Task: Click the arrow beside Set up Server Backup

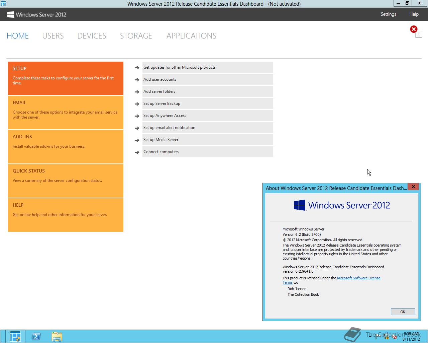Action: (x=137, y=104)
